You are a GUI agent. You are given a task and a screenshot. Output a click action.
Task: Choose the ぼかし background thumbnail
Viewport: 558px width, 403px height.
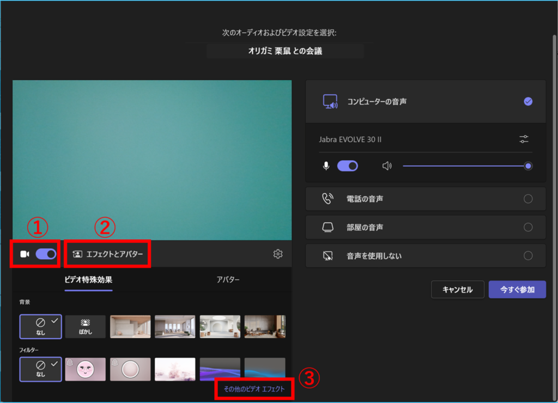tap(86, 327)
